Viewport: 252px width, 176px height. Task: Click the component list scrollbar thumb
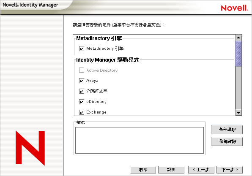pyautogui.click(x=238, y=54)
